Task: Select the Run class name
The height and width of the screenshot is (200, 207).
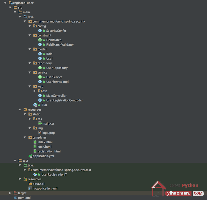Action: (x=44, y=105)
